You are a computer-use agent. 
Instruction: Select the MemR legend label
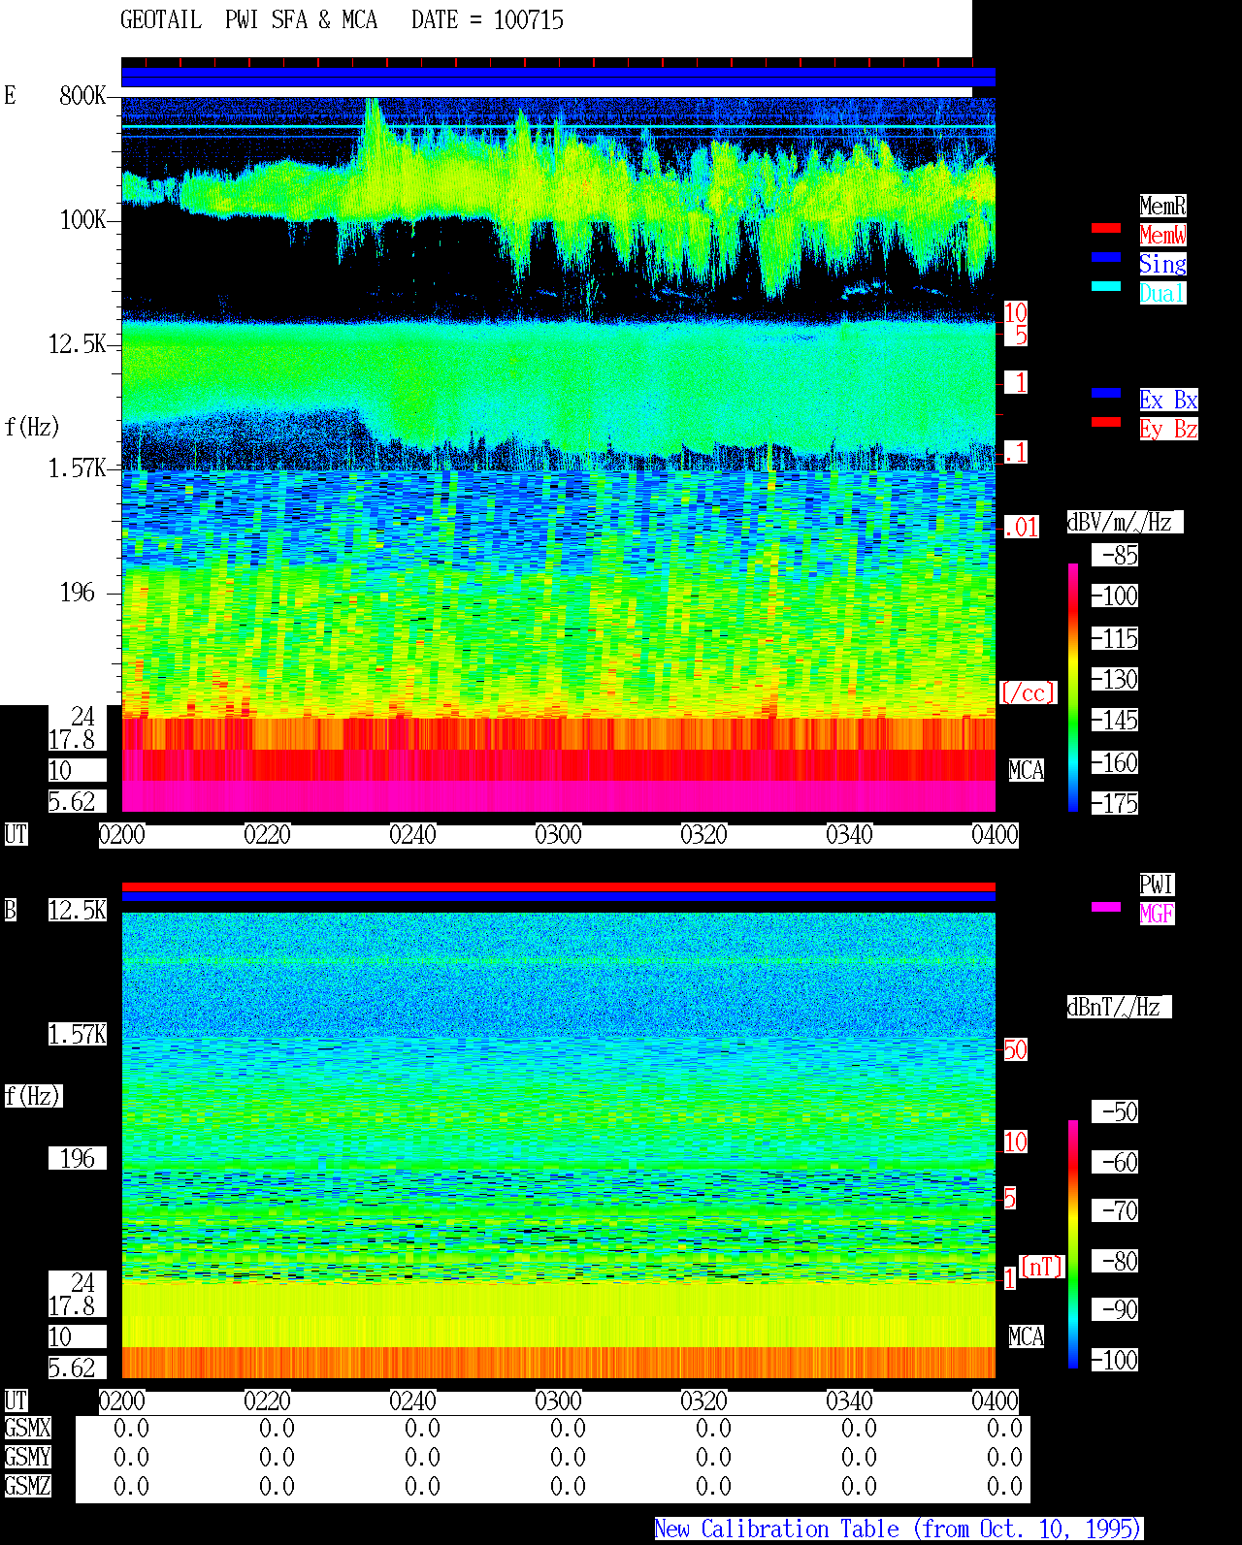point(1162,206)
